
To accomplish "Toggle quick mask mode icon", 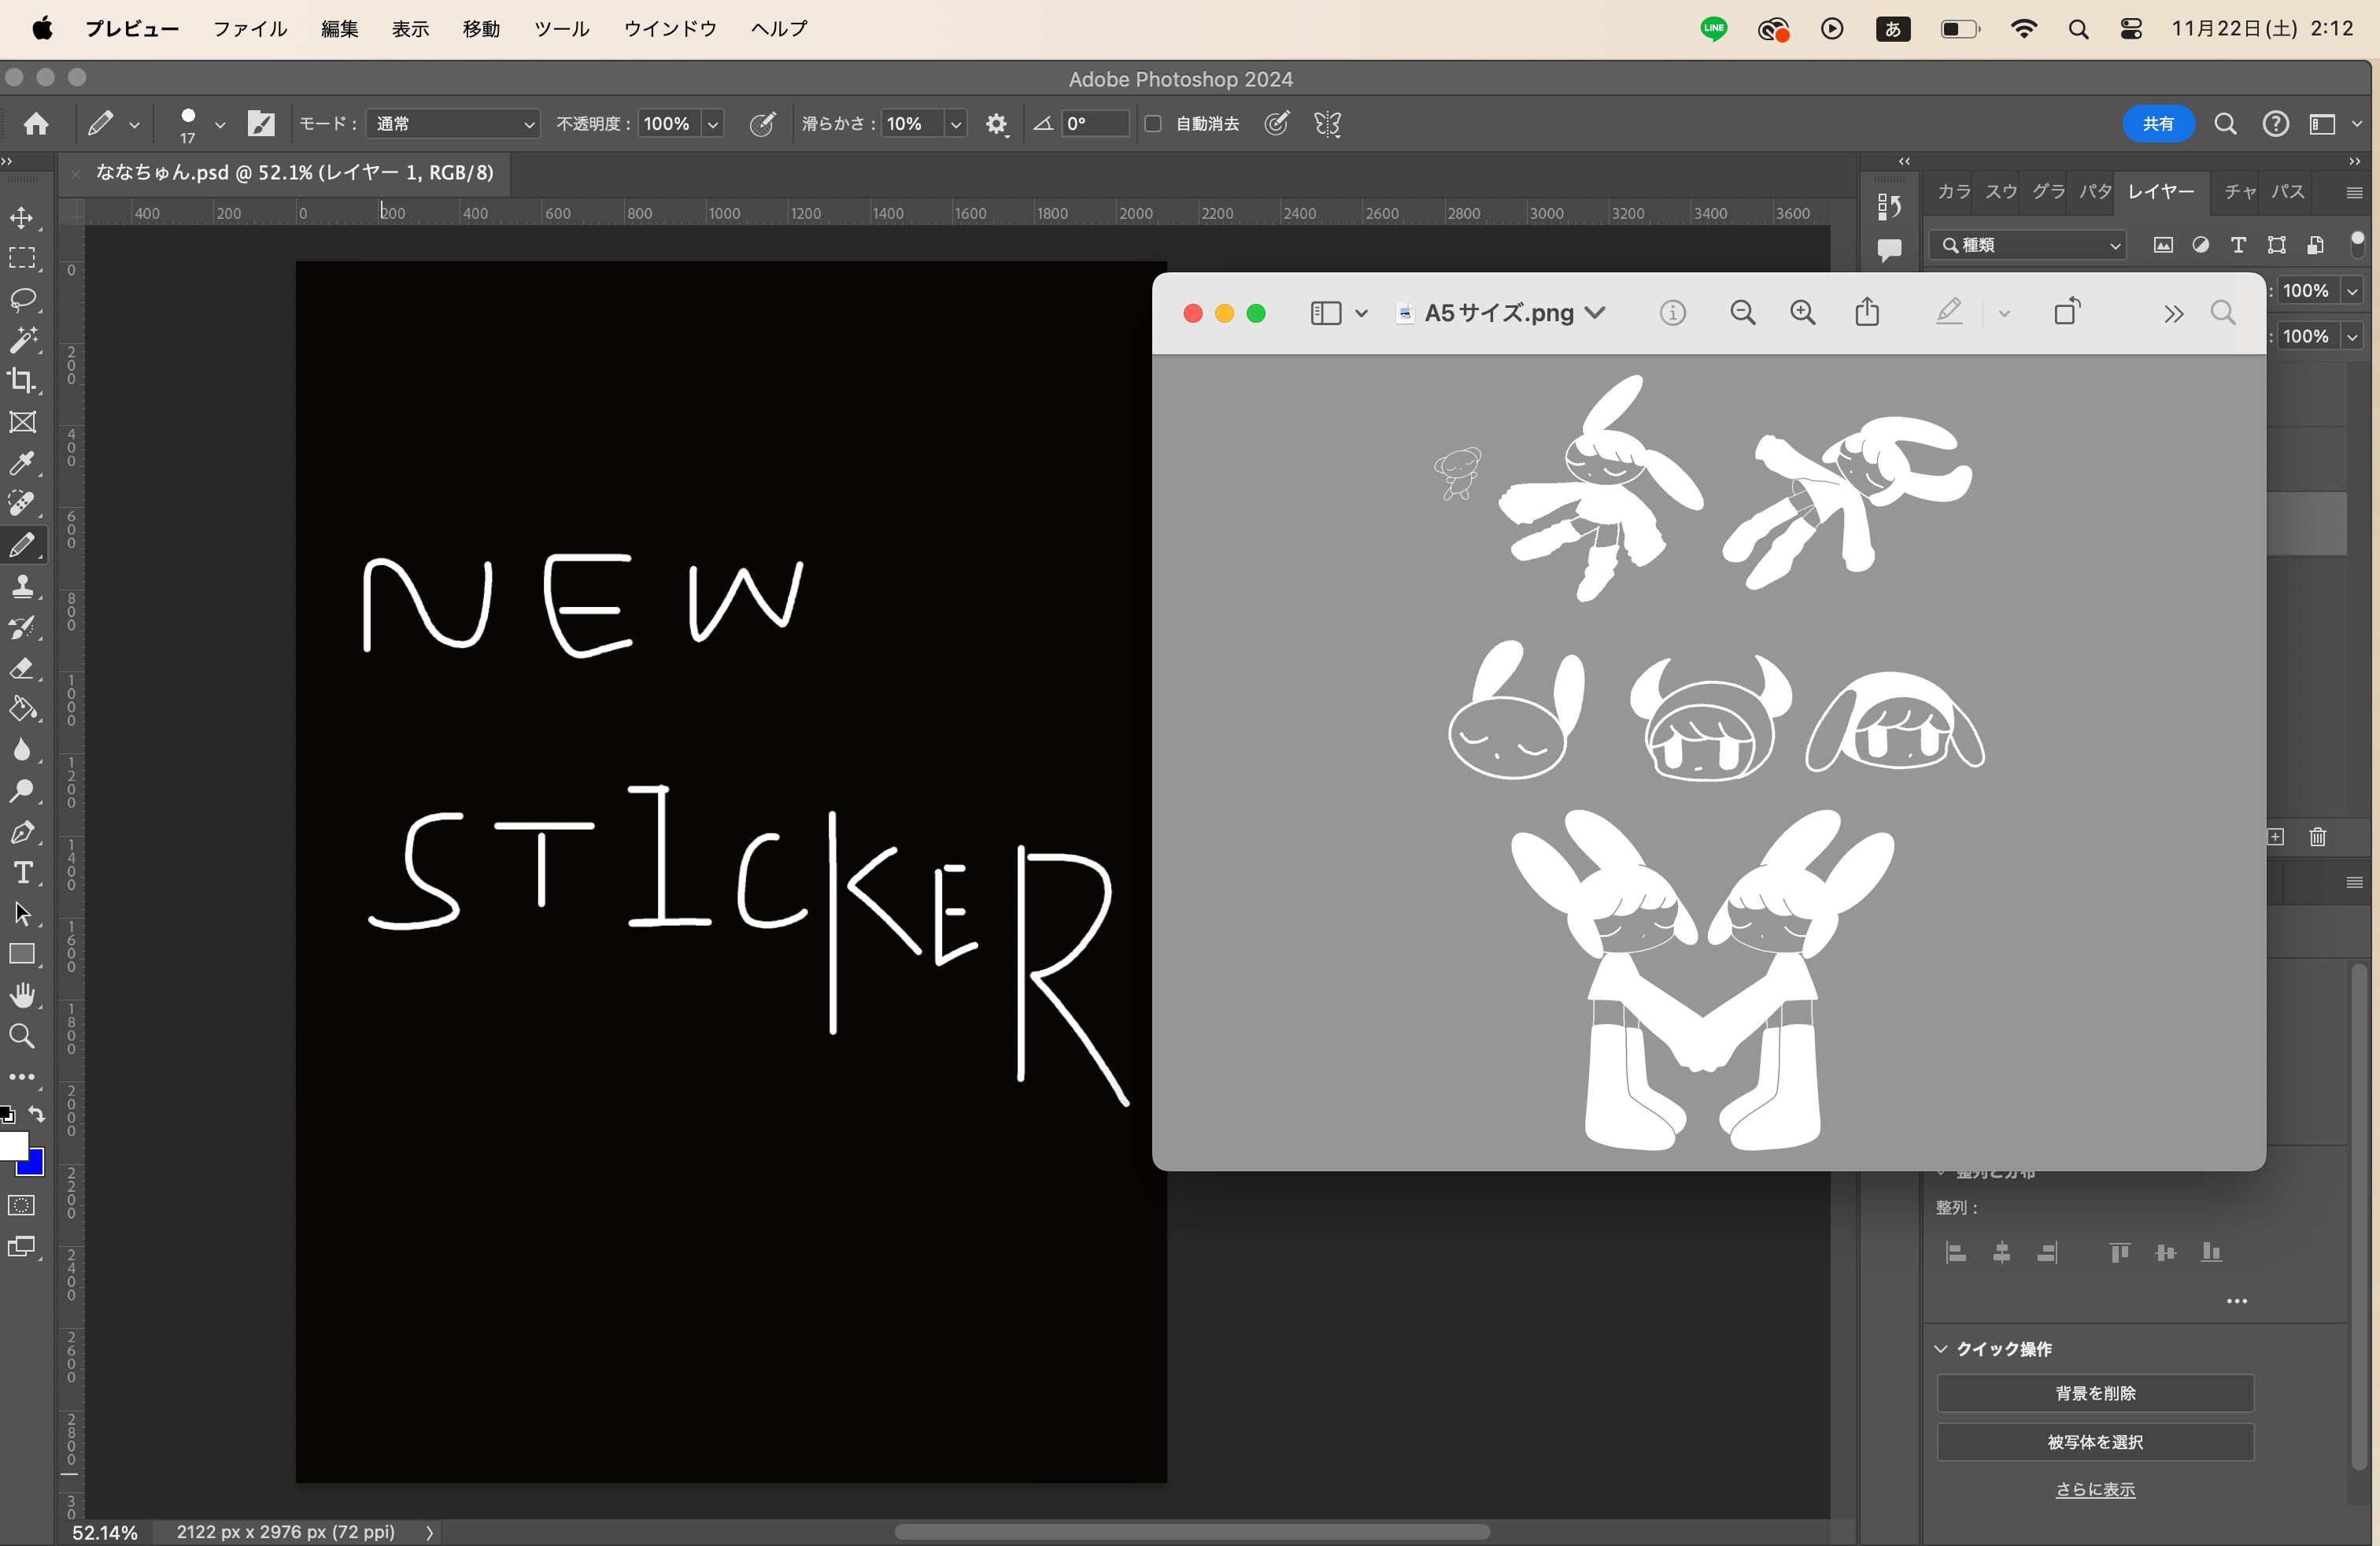I will (x=21, y=1205).
